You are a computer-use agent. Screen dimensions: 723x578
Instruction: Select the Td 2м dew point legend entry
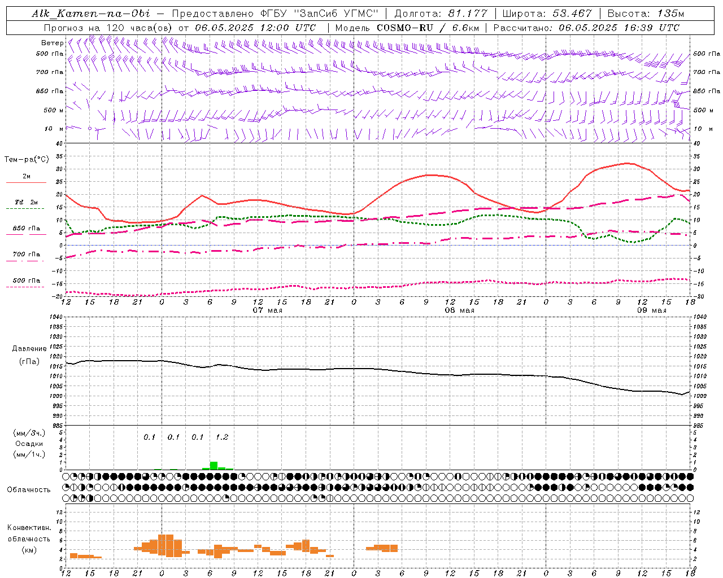point(27,202)
